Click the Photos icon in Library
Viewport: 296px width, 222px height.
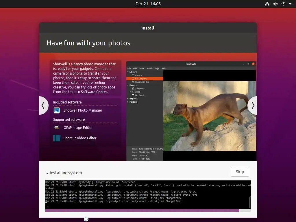coord(133,75)
